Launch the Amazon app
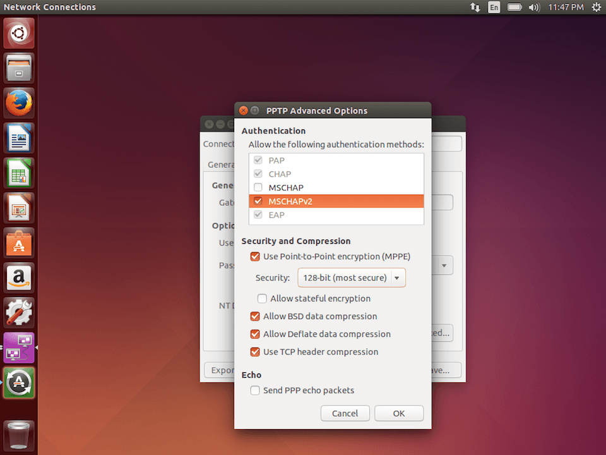 [19, 278]
